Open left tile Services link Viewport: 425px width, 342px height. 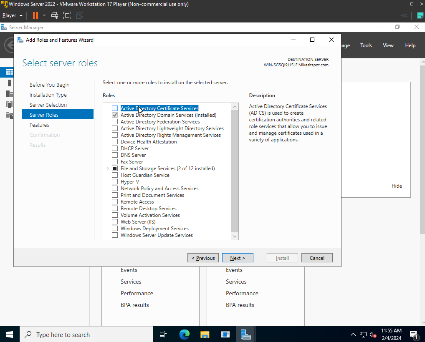[x=131, y=282]
